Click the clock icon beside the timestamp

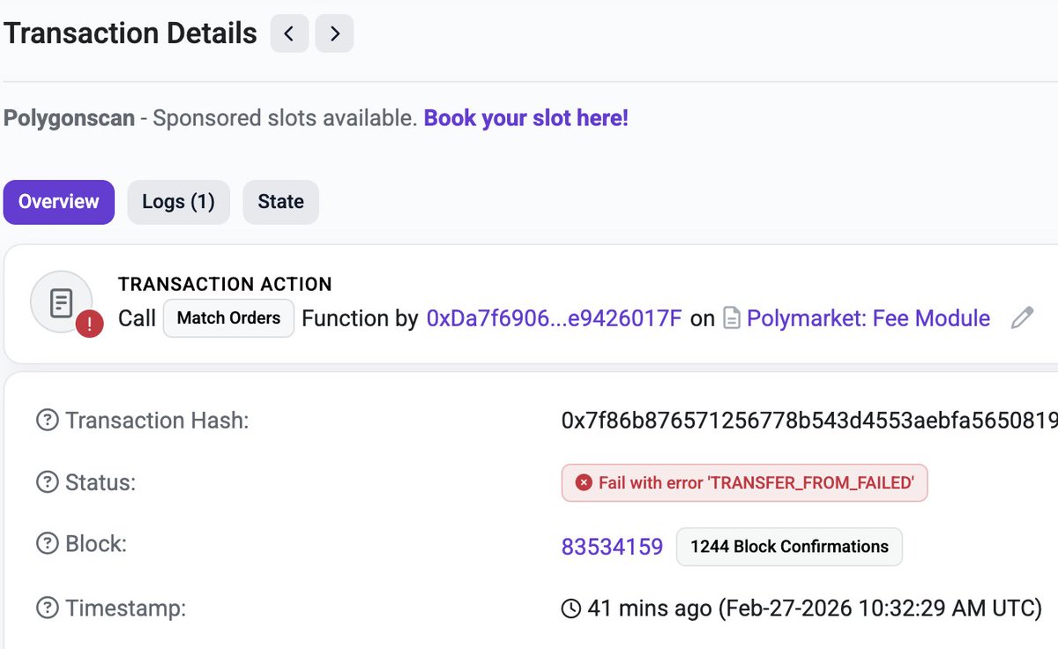coord(571,608)
